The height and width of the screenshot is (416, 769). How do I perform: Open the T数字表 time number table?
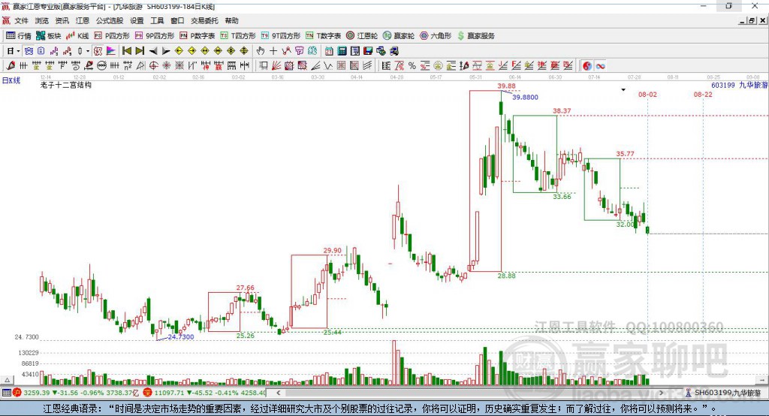coord(323,36)
